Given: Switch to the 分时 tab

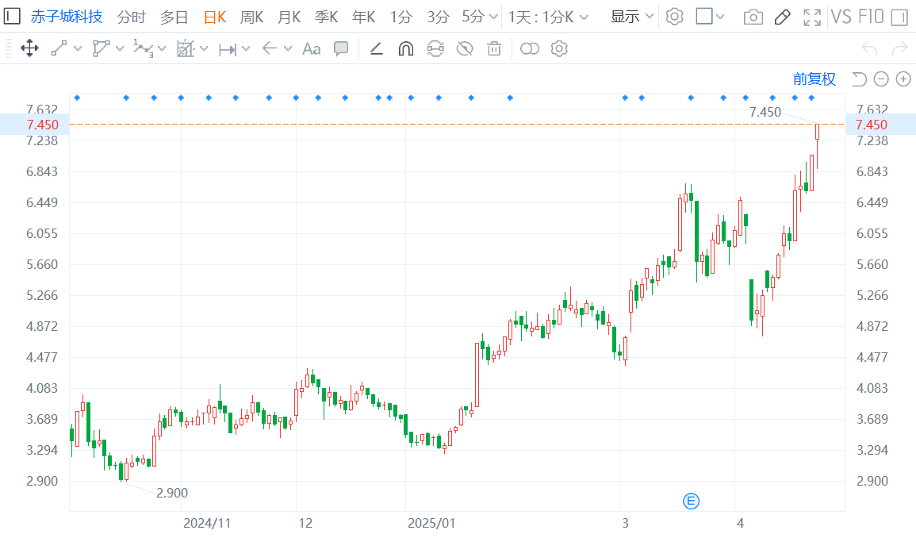Looking at the screenshot, I should (131, 17).
